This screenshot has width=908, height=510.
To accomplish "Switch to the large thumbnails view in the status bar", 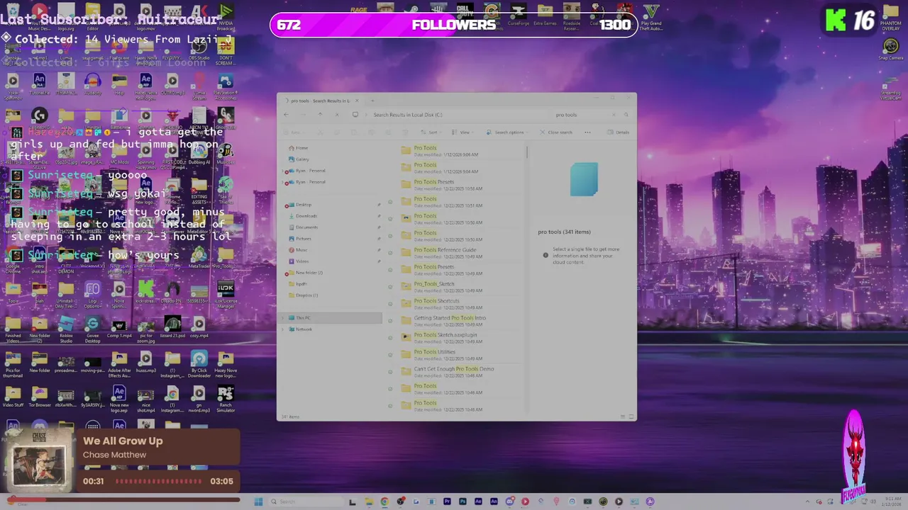I will 631,416.
